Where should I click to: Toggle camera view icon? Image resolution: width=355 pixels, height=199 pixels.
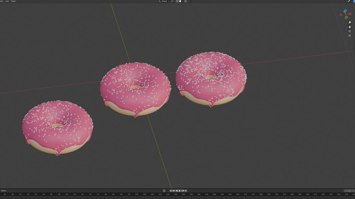click(349, 31)
